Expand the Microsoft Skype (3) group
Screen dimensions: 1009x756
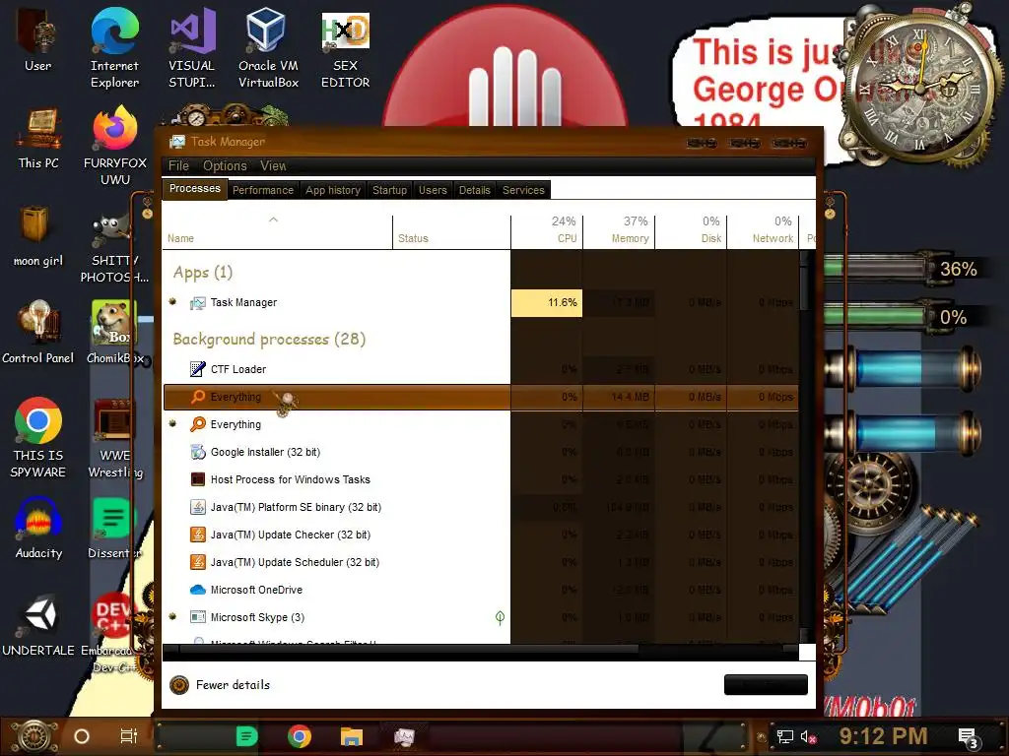(172, 616)
